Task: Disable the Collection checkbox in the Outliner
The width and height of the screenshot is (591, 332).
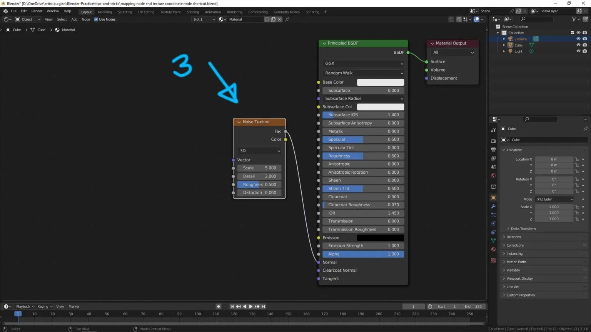Action: [572, 33]
